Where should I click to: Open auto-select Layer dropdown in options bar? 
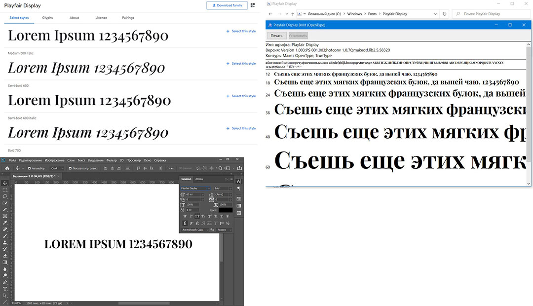point(57,168)
